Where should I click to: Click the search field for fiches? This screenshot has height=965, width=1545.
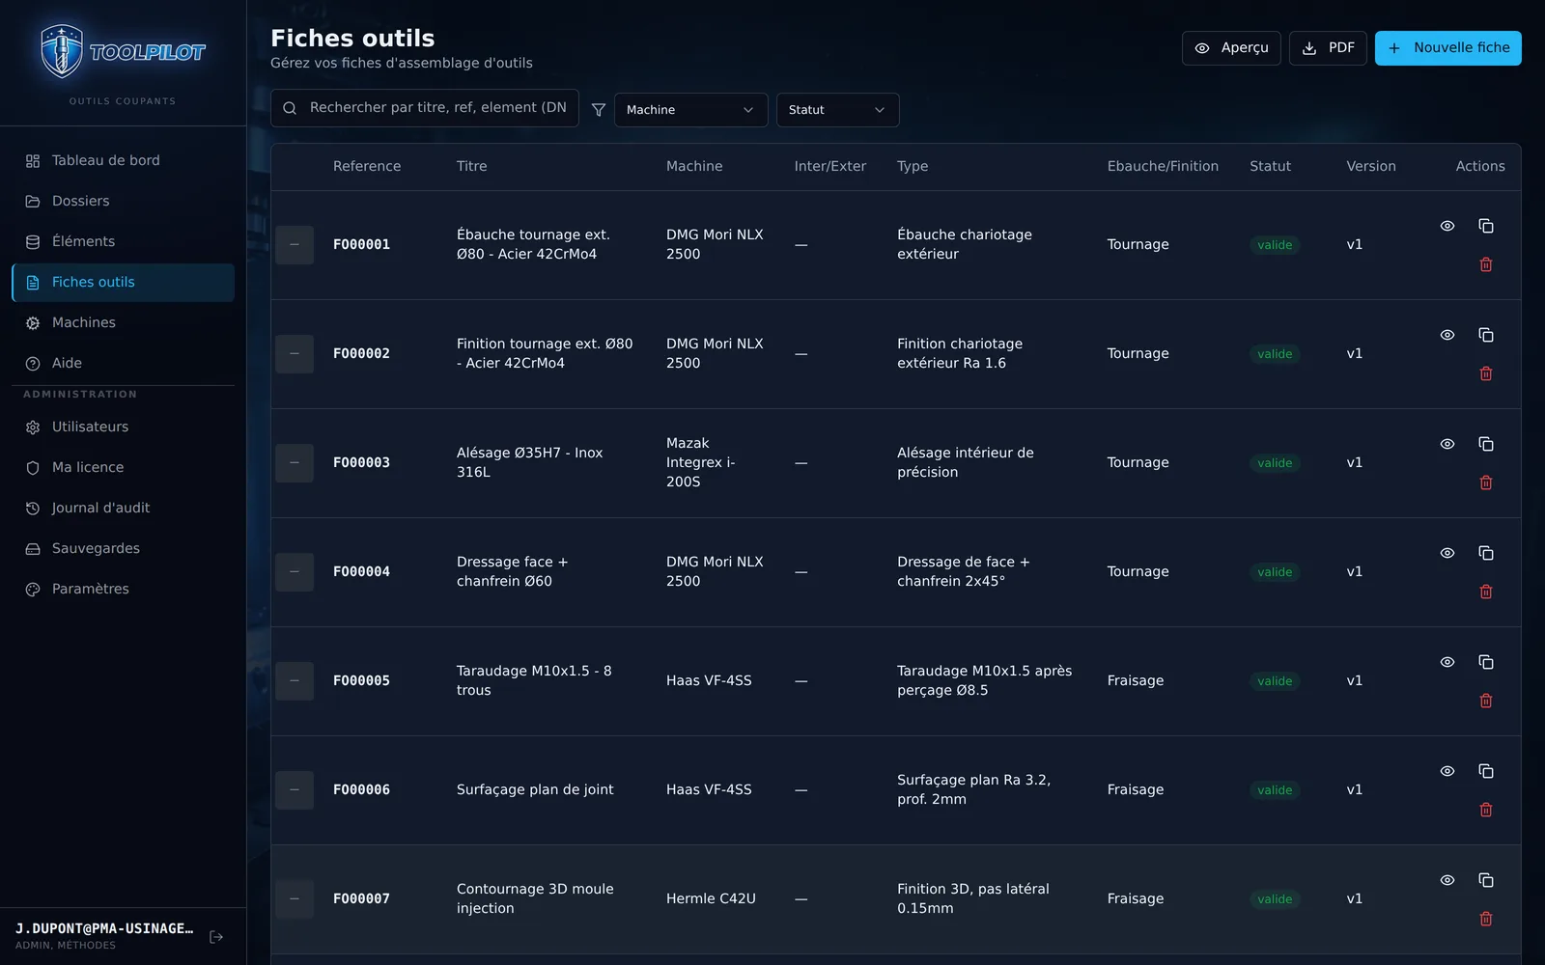click(425, 108)
